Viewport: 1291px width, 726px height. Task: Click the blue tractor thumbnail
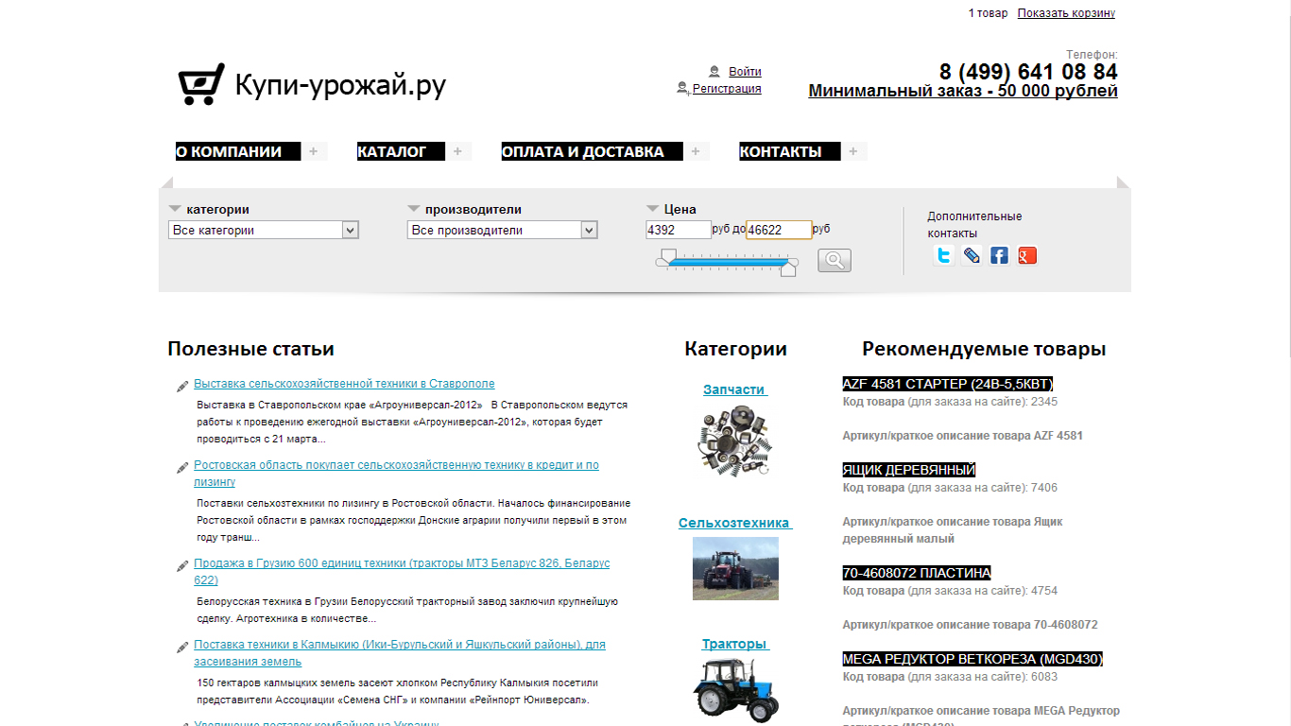tap(735, 691)
